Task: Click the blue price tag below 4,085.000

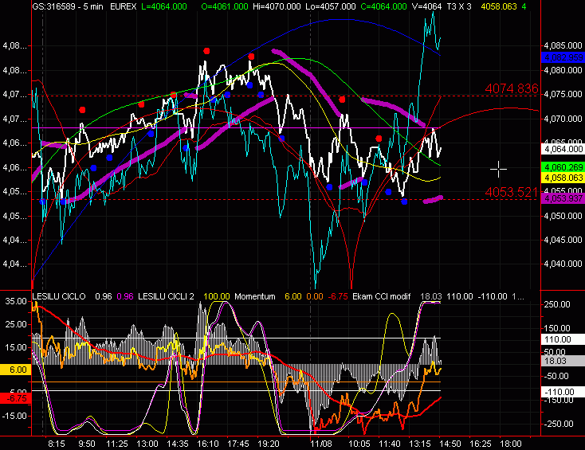Action: (x=560, y=58)
